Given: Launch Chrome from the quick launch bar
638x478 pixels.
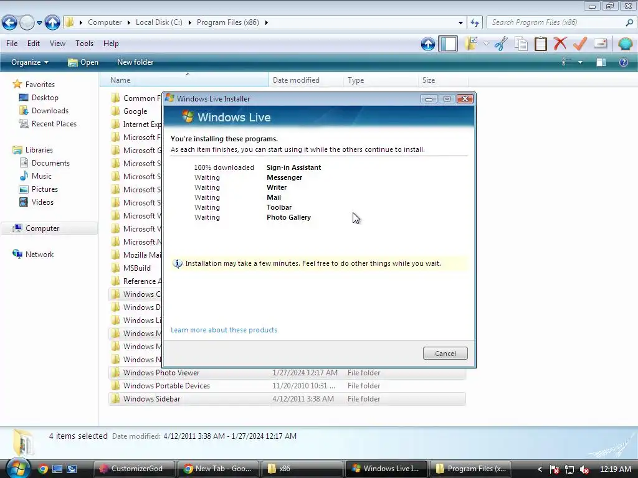Looking at the screenshot, I should click(x=43, y=469).
